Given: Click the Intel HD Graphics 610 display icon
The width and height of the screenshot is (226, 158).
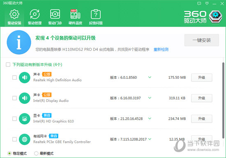Looking at the screenshot, I should point(25,119).
